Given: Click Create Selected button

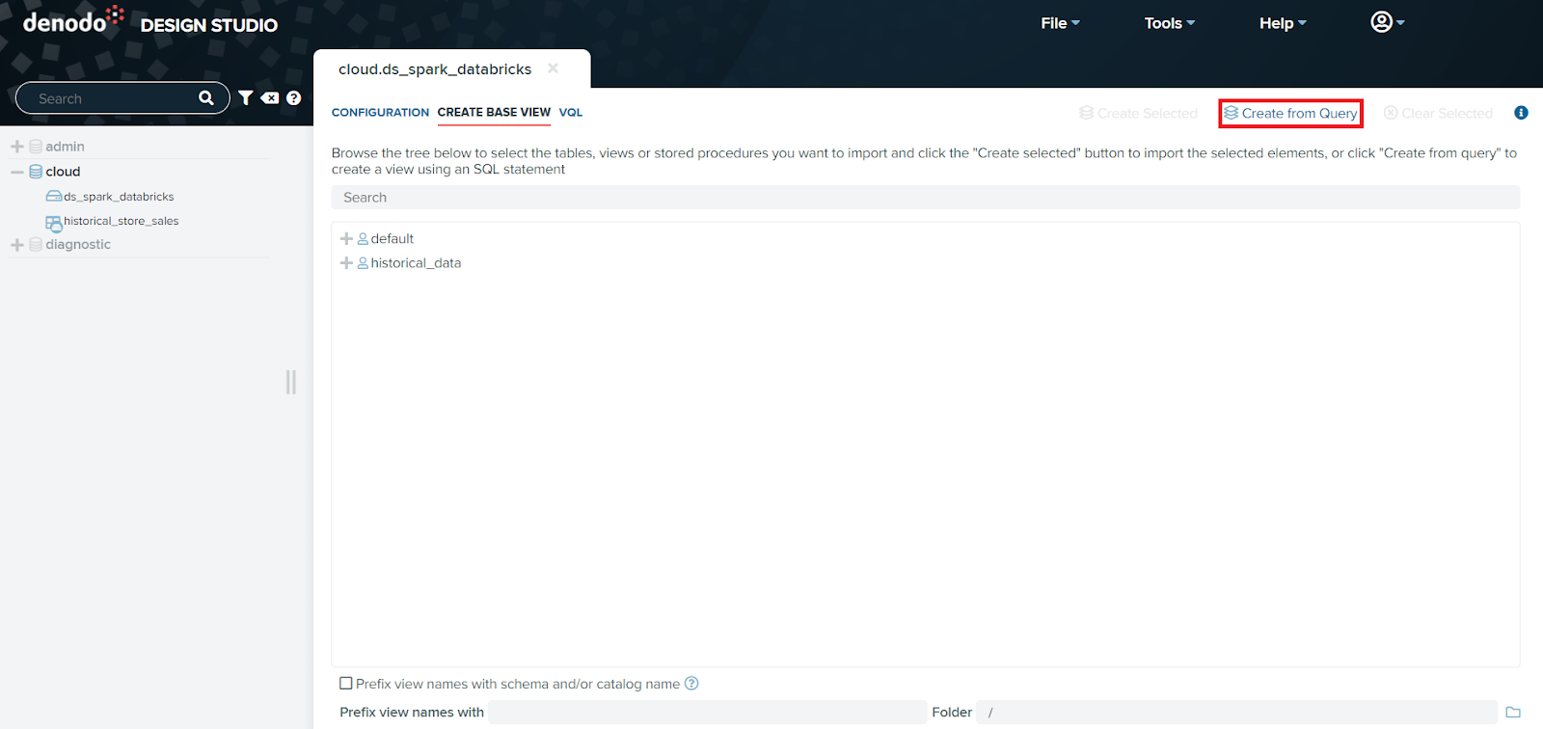Looking at the screenshot, I should [1138, 113].
